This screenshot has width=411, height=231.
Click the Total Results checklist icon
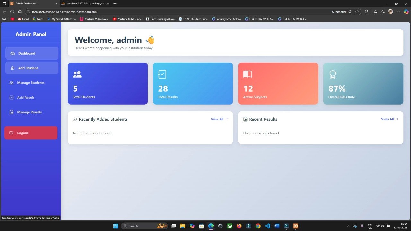162,74
